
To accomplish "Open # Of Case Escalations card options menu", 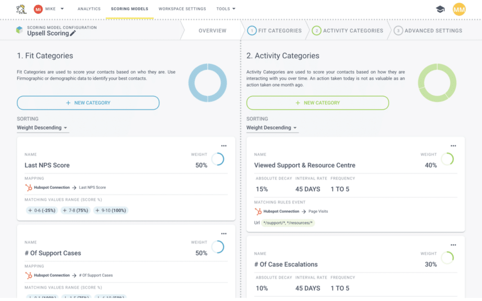I will point(453,245).
